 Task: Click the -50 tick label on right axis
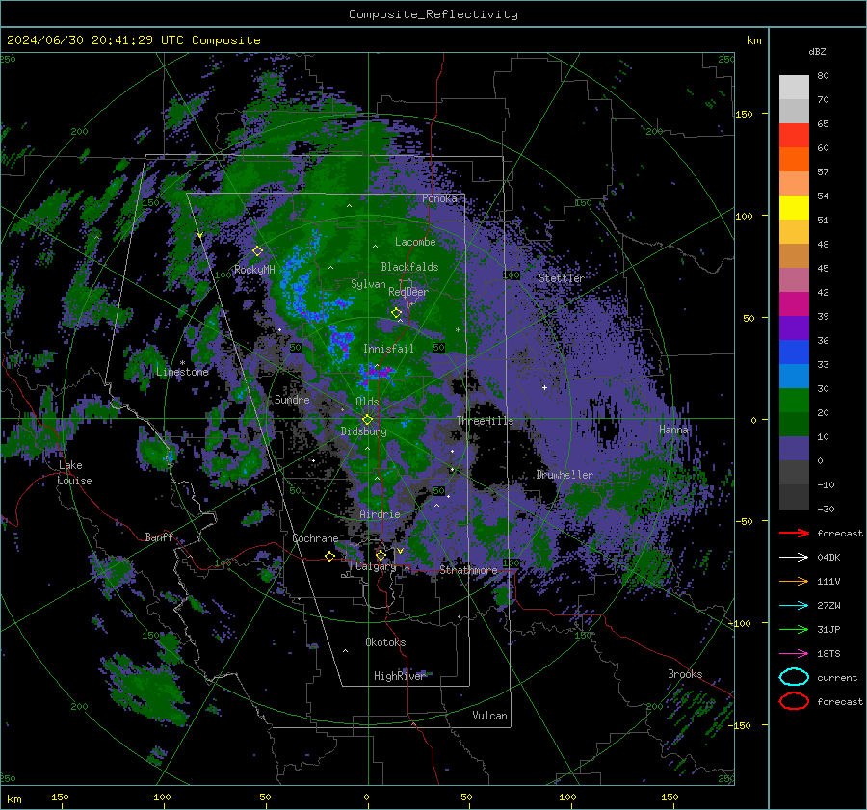[x=744, y=521]
